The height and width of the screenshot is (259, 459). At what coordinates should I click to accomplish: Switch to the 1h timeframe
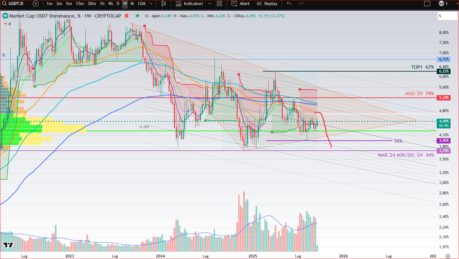(x=102, y=4)
